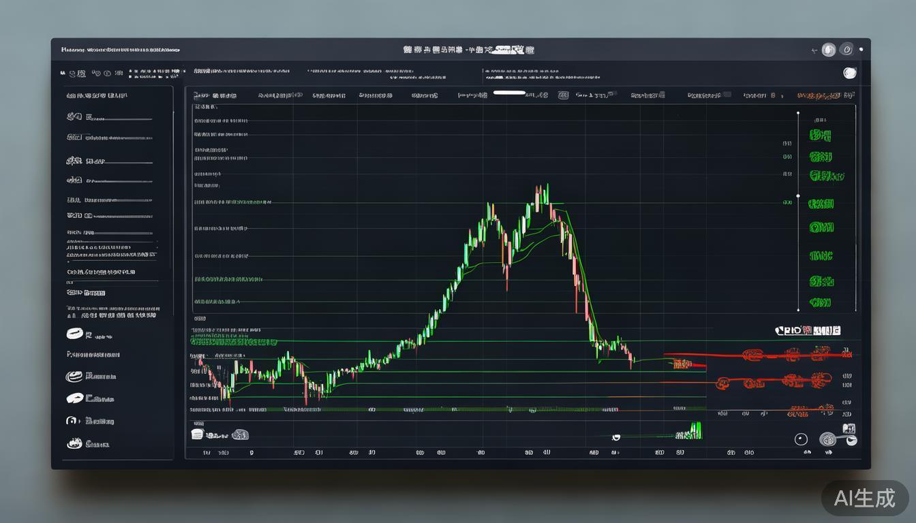Click the top oval icon in the lower sidebar list
Screen dimensions: 916x523
click(74, 334)
